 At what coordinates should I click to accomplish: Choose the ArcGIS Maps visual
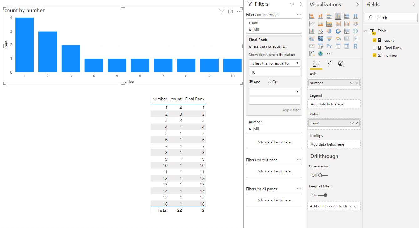click(321, 54)
